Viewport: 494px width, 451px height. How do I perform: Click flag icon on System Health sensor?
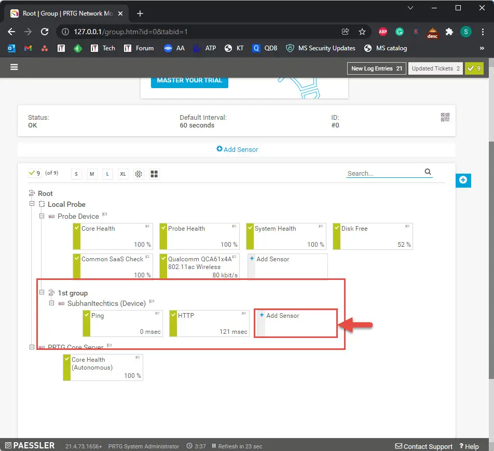[x=321, y=227]
